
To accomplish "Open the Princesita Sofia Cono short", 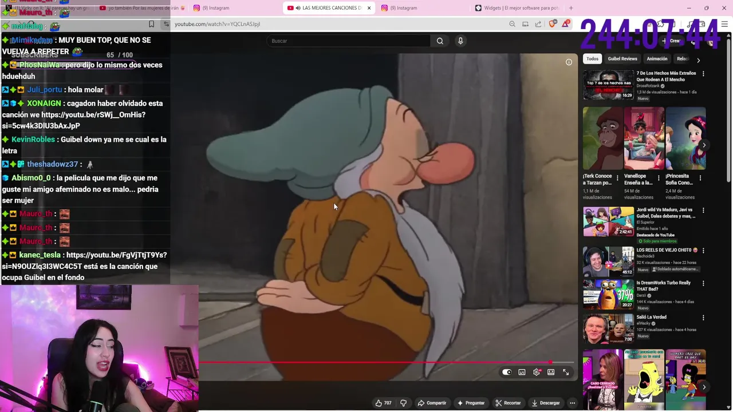I will pyautogui.click(x=685, y=138).
